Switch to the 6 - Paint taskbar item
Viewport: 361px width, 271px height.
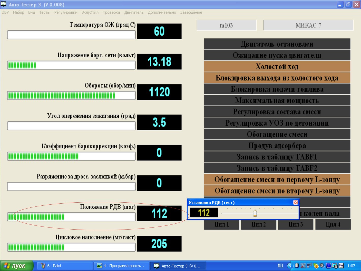65,266
